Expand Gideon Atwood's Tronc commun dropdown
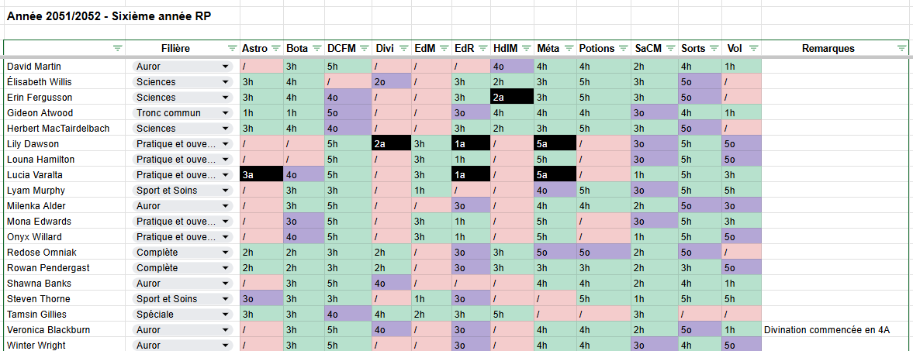Screen dimensions: 913x351 tap(225, 113)
